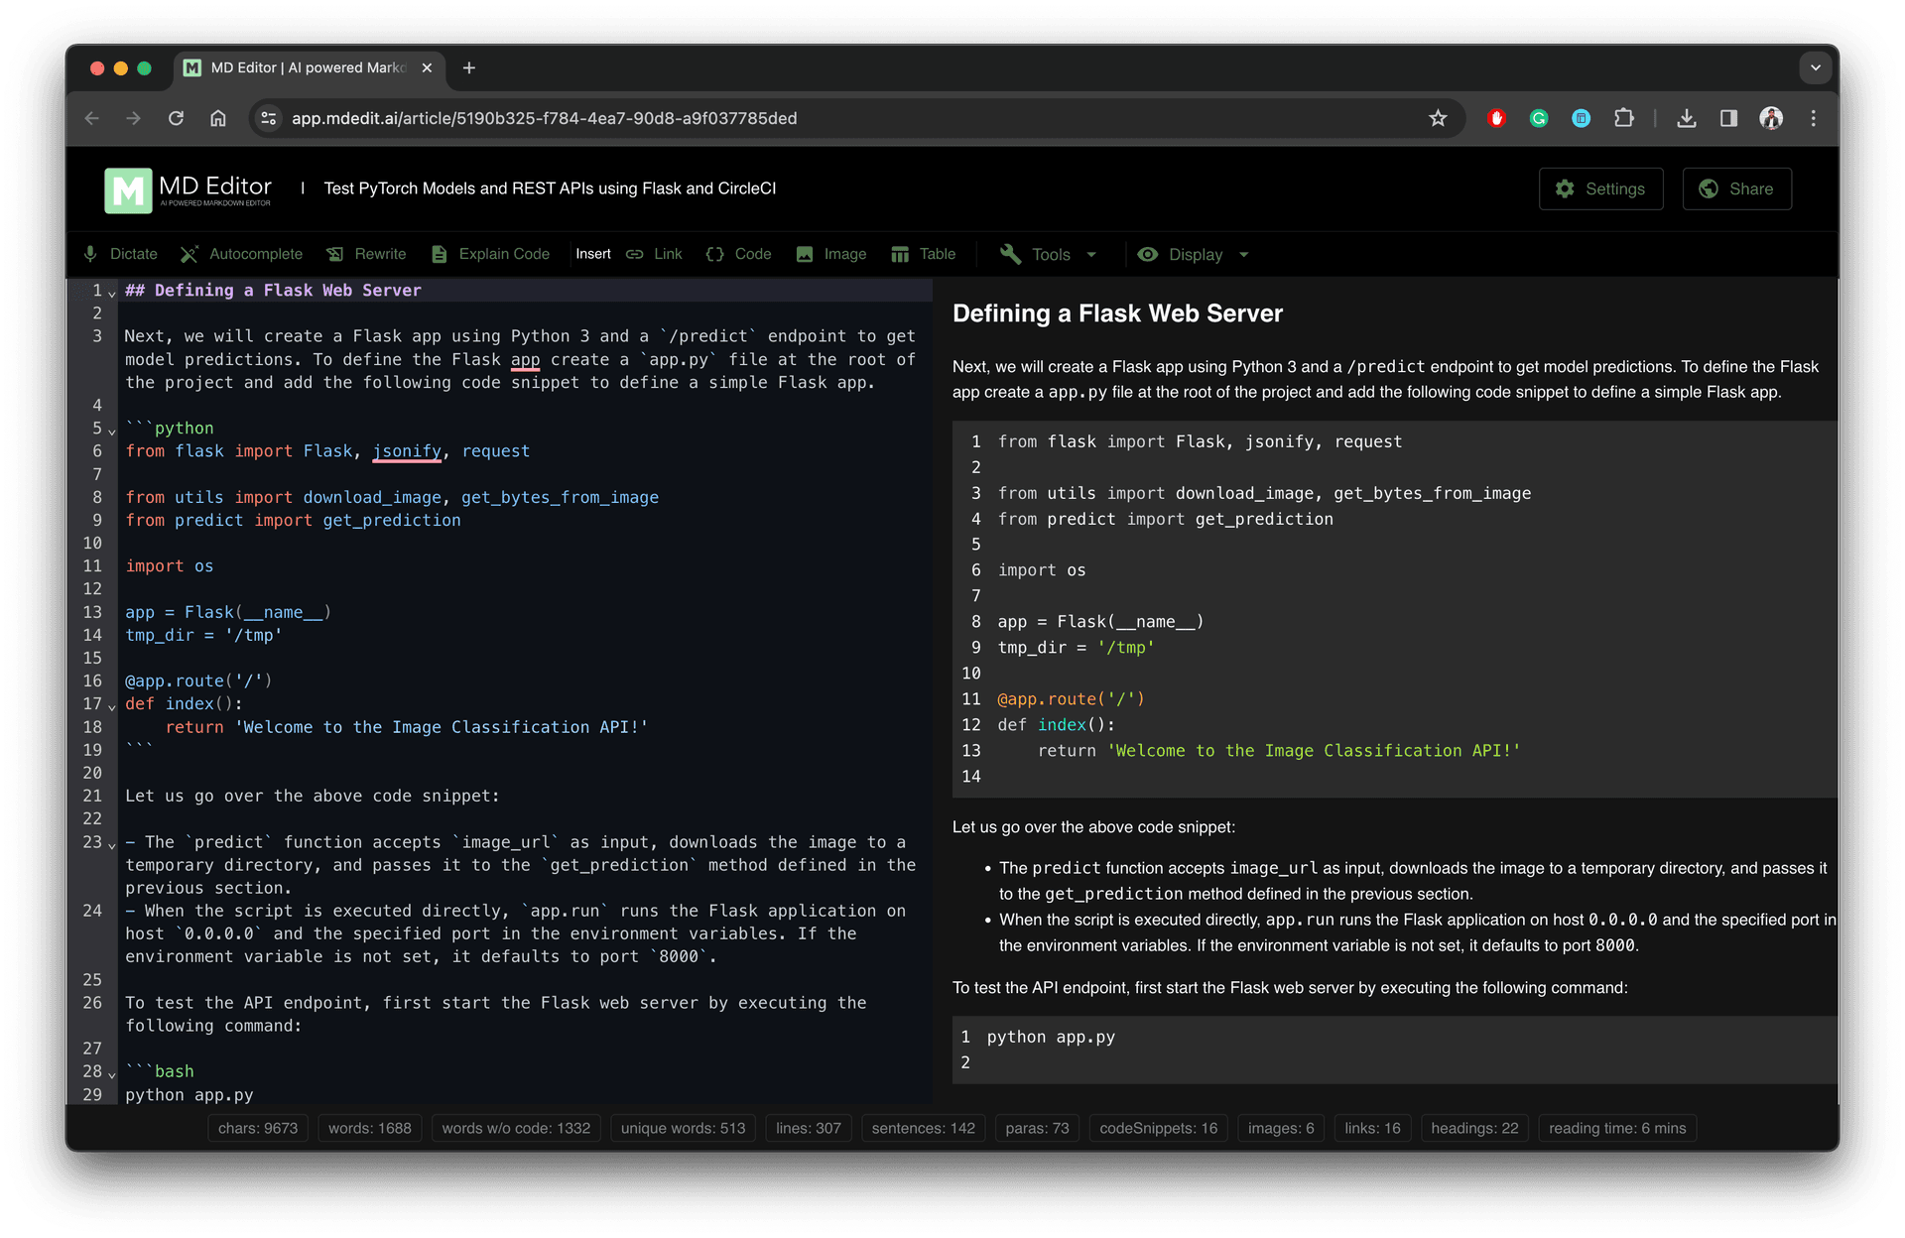Bookmark this page with star icon

tap(1438, 118)
